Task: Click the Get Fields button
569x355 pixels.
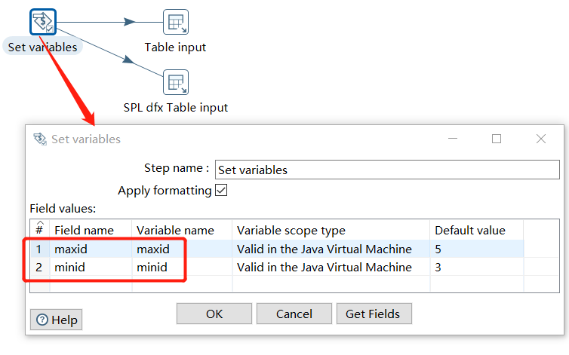Action: click(x=374, y=314)
